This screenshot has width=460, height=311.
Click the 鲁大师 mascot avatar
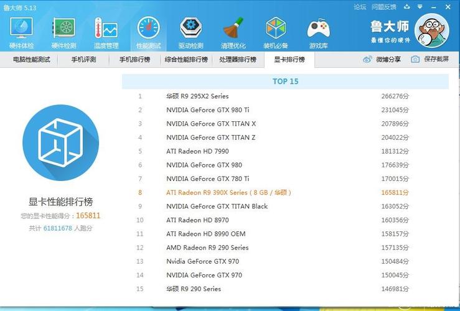click(432, 30)
